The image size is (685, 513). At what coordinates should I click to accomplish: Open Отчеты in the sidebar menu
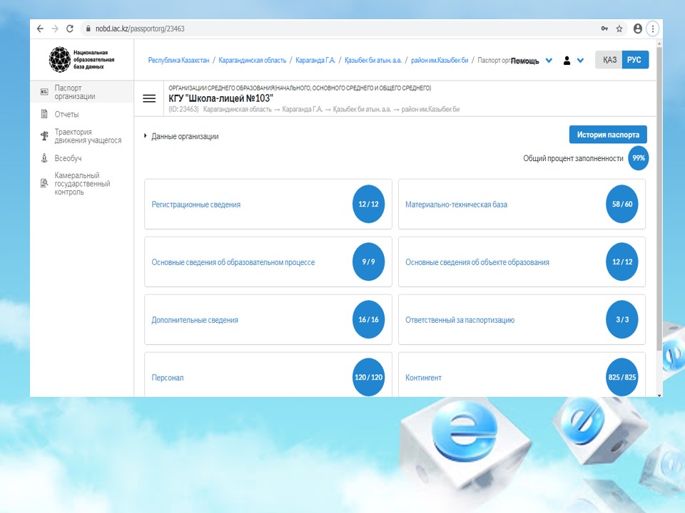point(66,114)
